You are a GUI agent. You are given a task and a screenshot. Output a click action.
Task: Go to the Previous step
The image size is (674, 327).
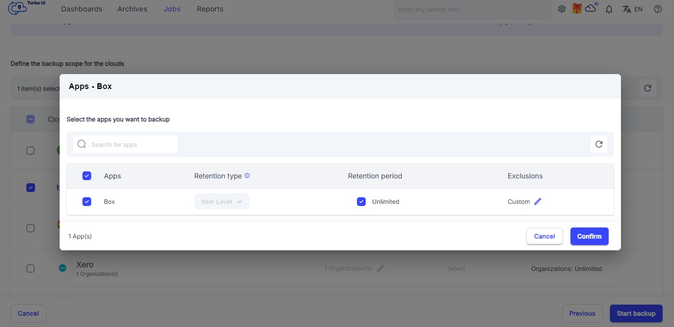(582, 313)
